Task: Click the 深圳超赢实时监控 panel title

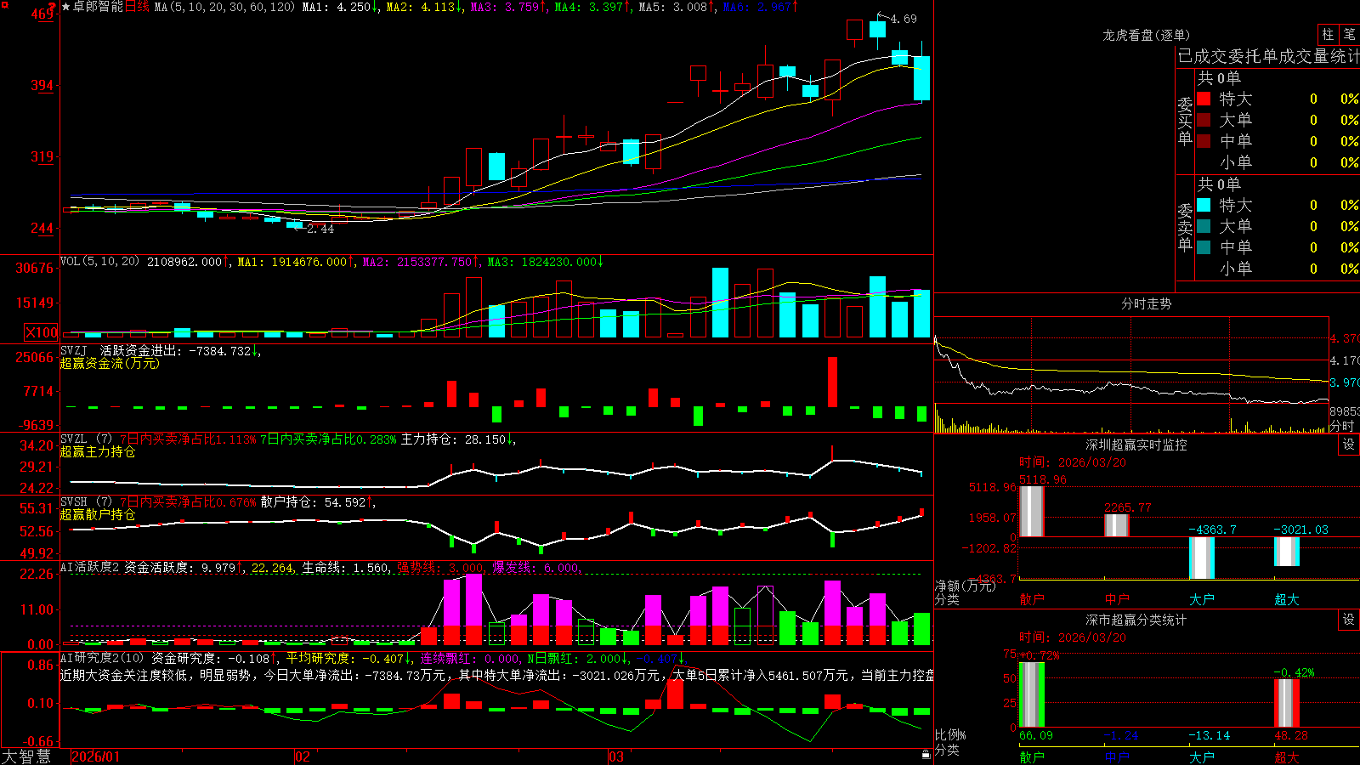Action: pyautogui.click(x=1136, y=445)
